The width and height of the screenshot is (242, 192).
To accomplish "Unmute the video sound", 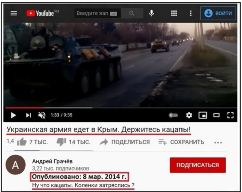I will [x=42, y=115].
